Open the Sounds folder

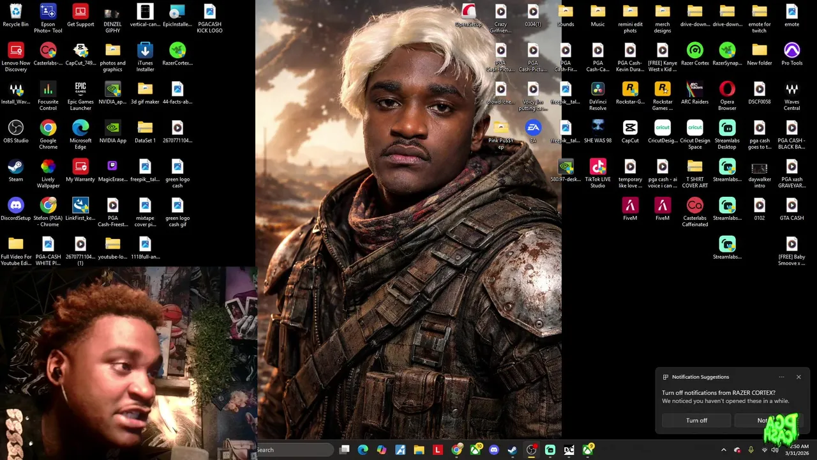tap(566, 16)
